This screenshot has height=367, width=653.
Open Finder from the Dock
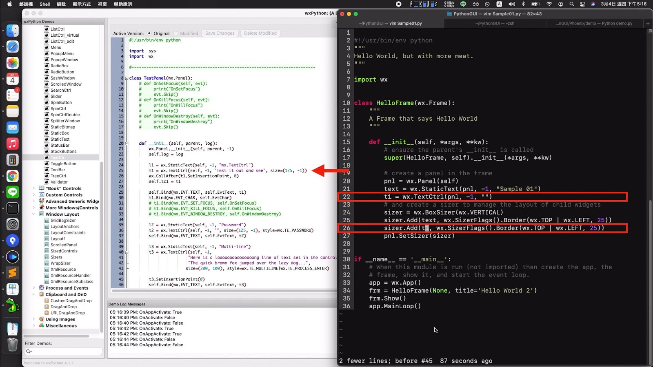click(13, 31)
